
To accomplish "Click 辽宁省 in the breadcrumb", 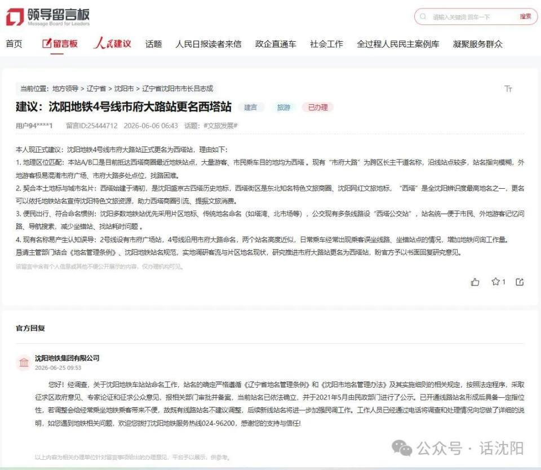I will pos(96,88).
